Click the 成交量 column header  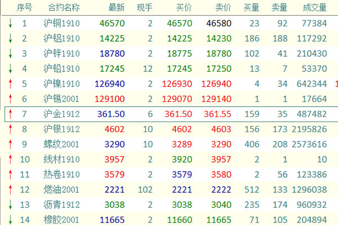pos(315,8)
